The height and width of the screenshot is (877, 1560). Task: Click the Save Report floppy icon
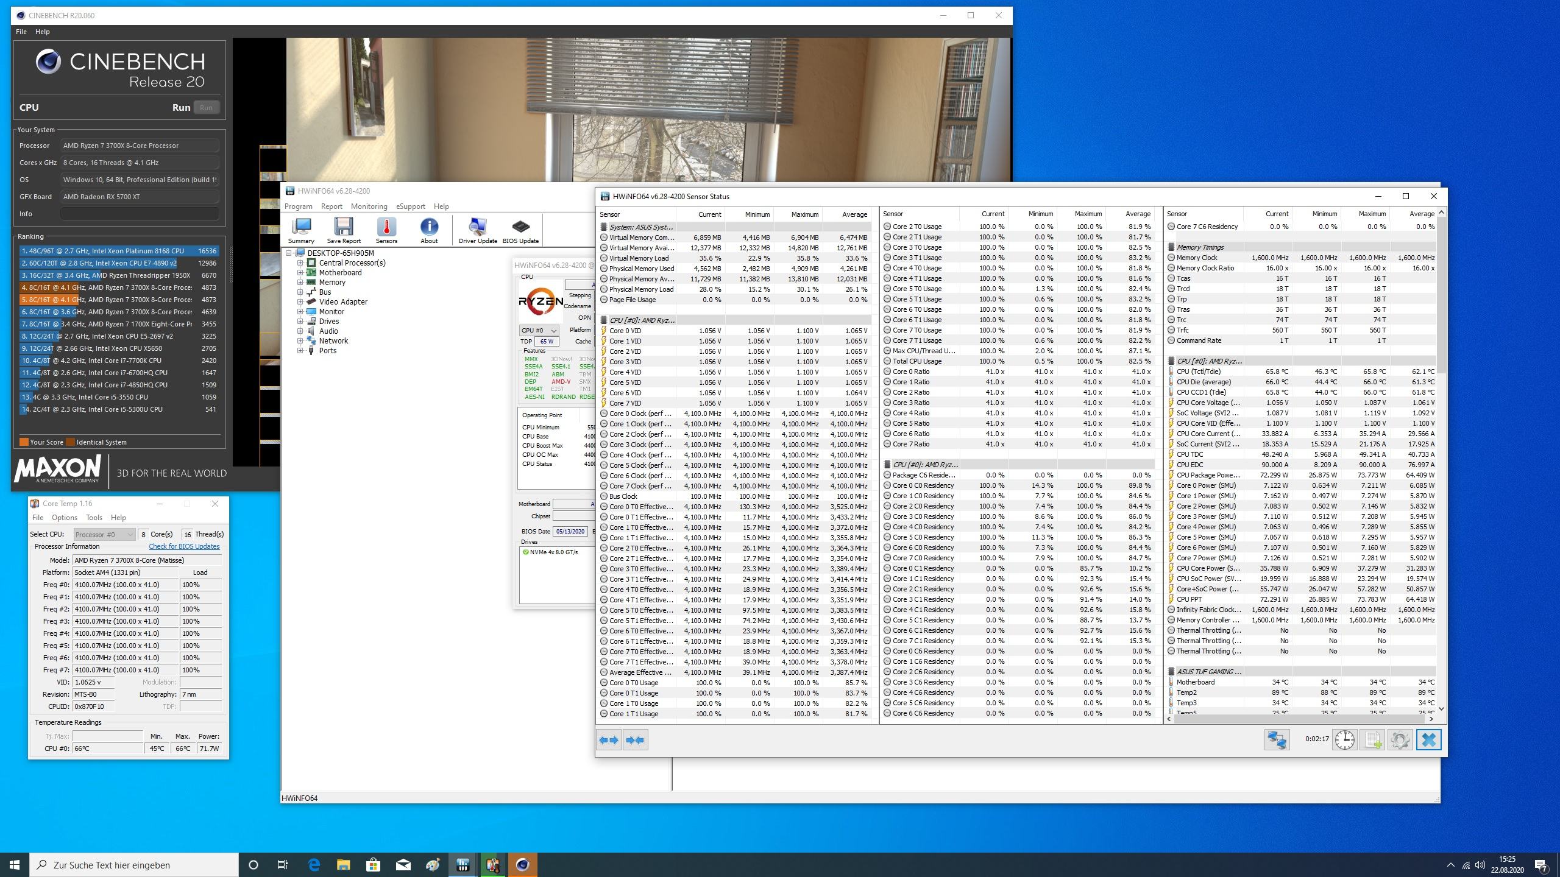[x=344, y=230]
